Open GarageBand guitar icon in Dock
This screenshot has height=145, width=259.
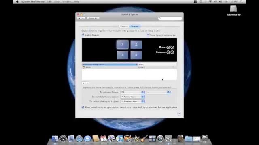[x=144, y=139]
